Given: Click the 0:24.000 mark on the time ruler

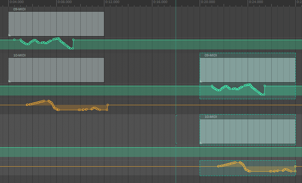Looking at the screenshot, I should 256,2.
